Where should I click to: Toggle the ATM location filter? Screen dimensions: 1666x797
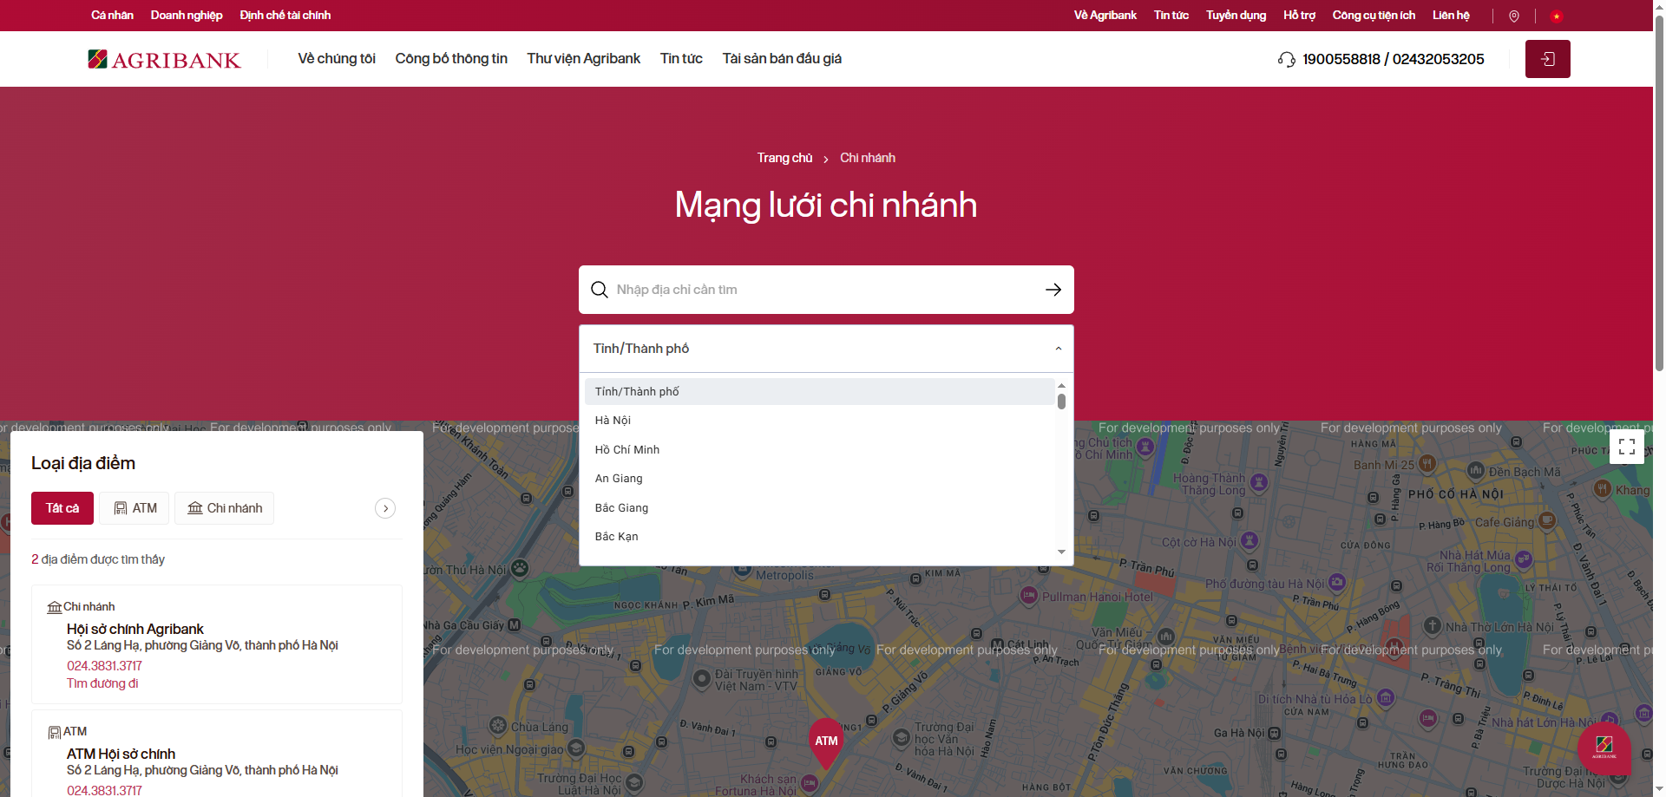(134, 508)
